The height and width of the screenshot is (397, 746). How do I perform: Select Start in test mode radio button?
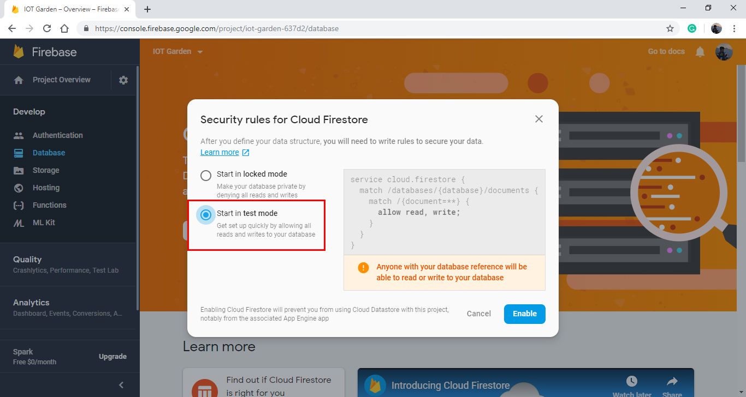pos(206,215)
